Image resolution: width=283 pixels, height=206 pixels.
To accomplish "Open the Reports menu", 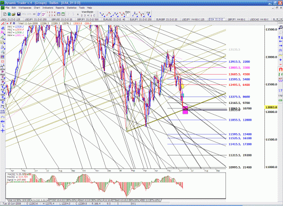I will [x=60, y=8].
